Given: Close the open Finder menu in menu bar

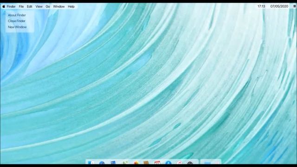Looking at the screenshot, I should click(x=11, y=6).
